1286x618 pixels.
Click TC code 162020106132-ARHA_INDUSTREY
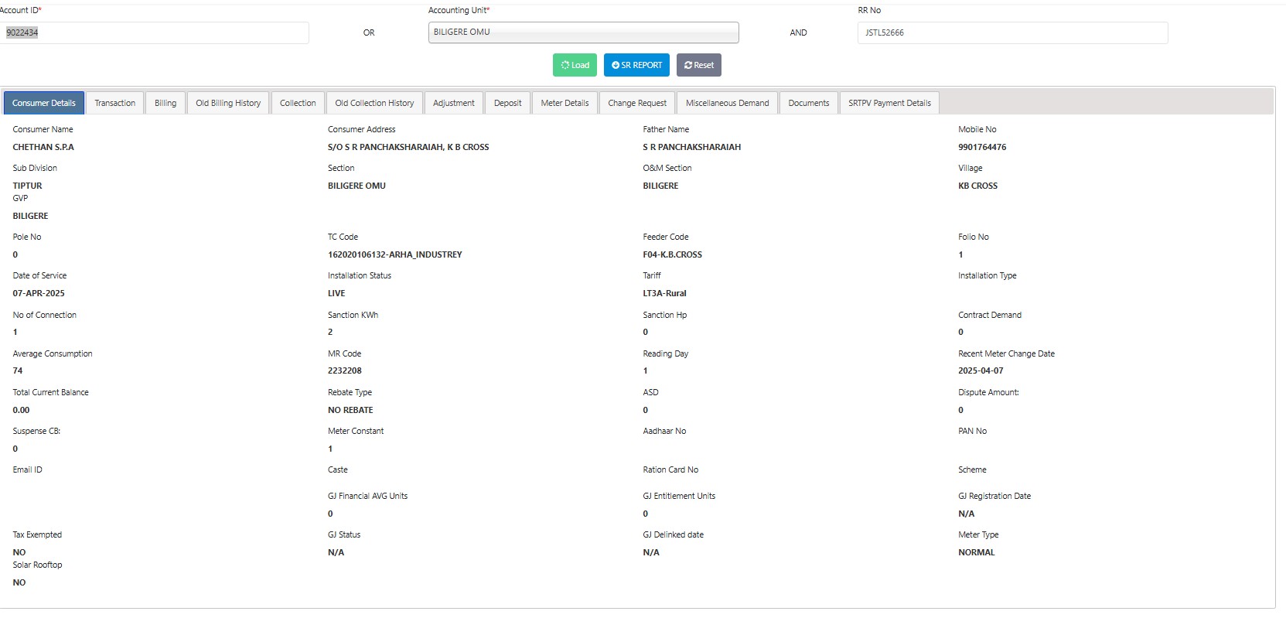(x=395, y=254)
